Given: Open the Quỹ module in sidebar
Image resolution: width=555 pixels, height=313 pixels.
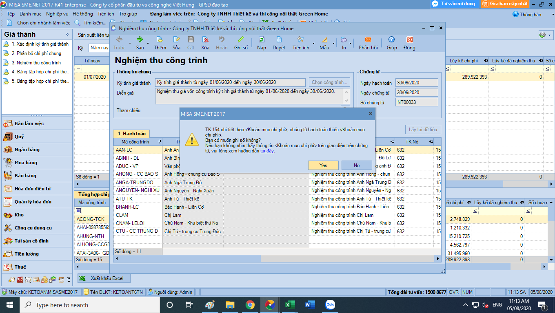Looking at the screenshot, I should tap(37, 137).
